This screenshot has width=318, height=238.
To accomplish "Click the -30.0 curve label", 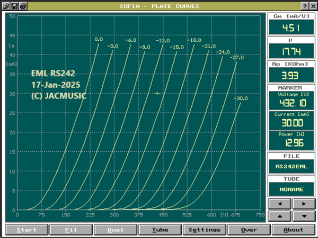I will point(241,98).
